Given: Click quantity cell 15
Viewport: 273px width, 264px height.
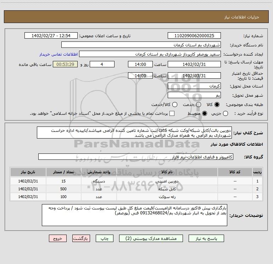Looking at the screenshot, I should [x=63, y=181].
